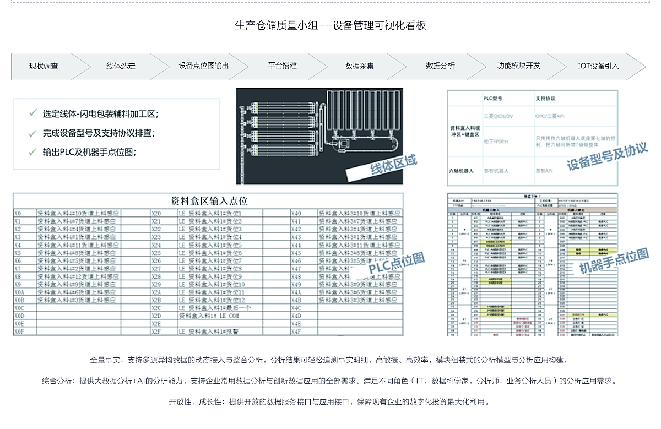661x429 pixels.
Task: Click the X2D address cell
Action: point(163,316)
